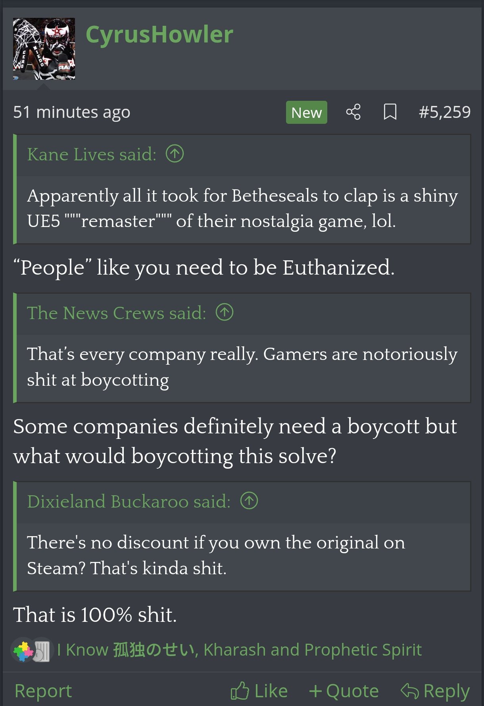Reply to CyrusHowler's post

pyautogui.click(x=435, y=691)
